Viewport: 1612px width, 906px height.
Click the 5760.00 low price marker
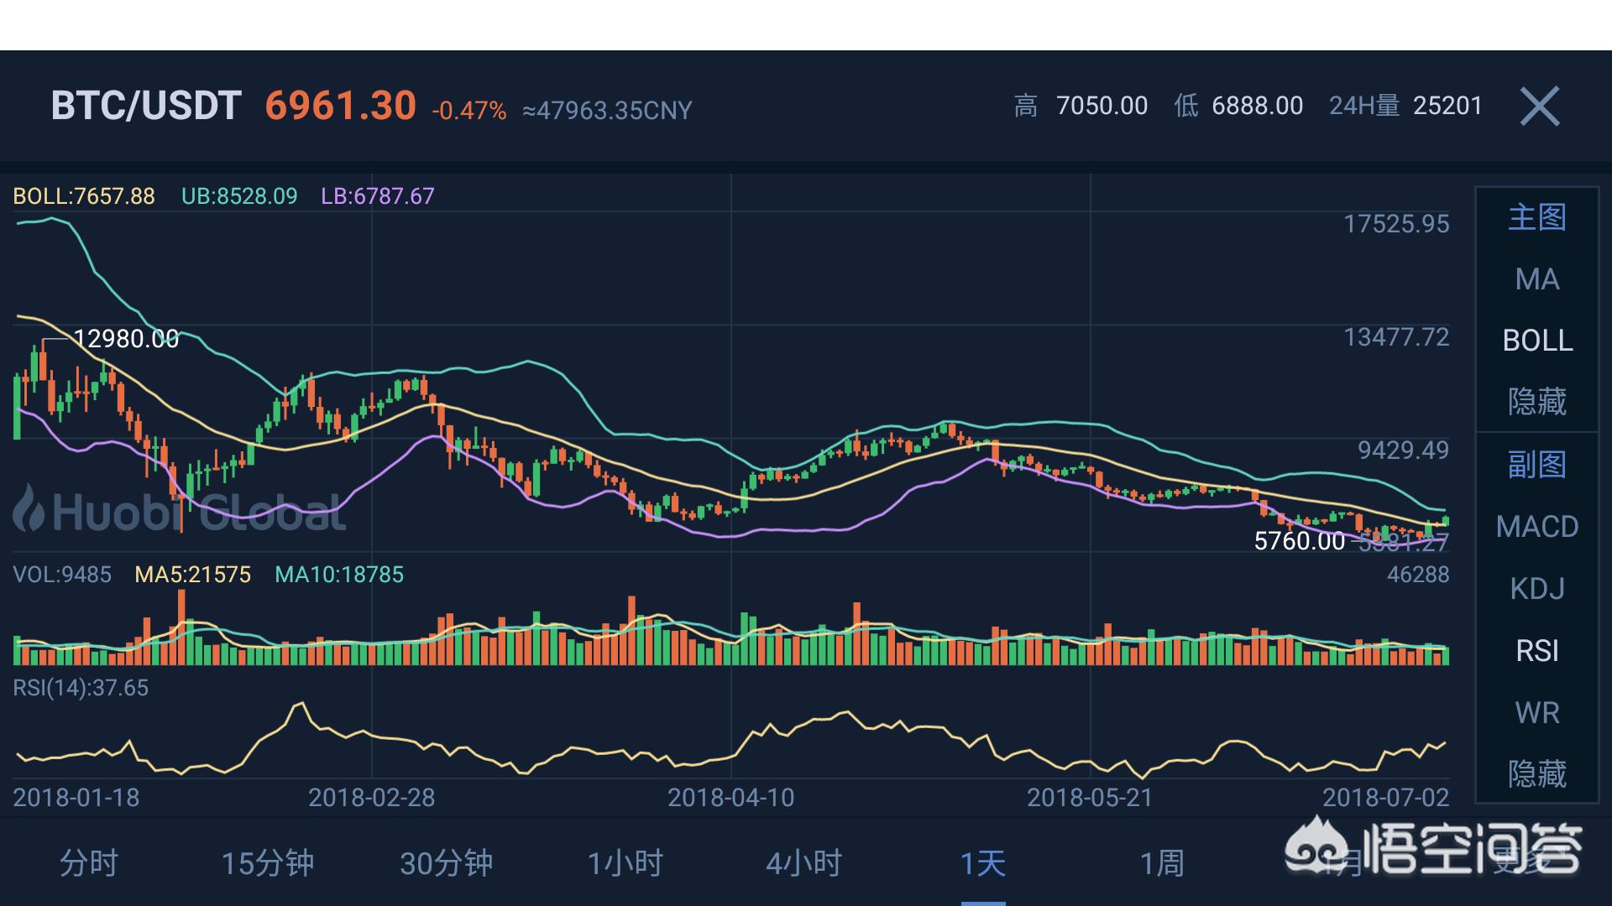(1299, 541)
